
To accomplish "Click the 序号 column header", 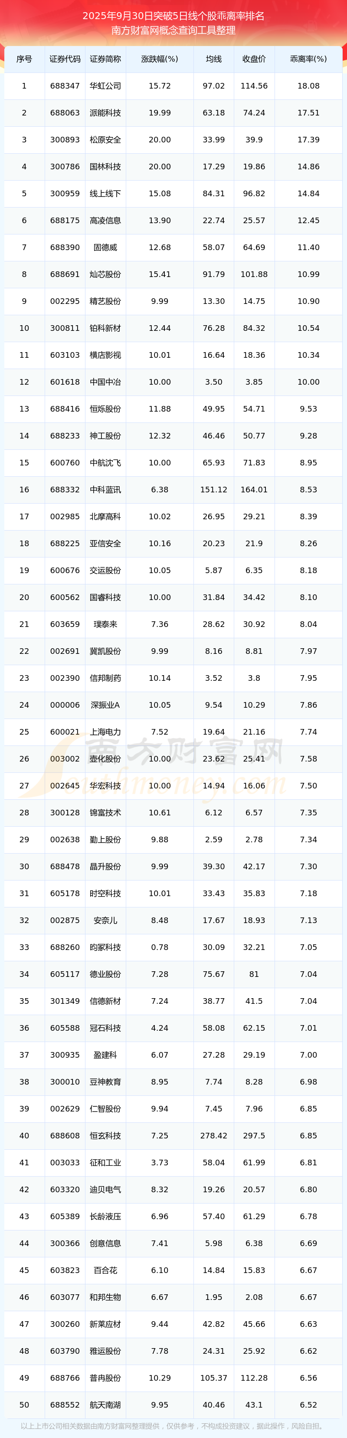I will (24, 59).
